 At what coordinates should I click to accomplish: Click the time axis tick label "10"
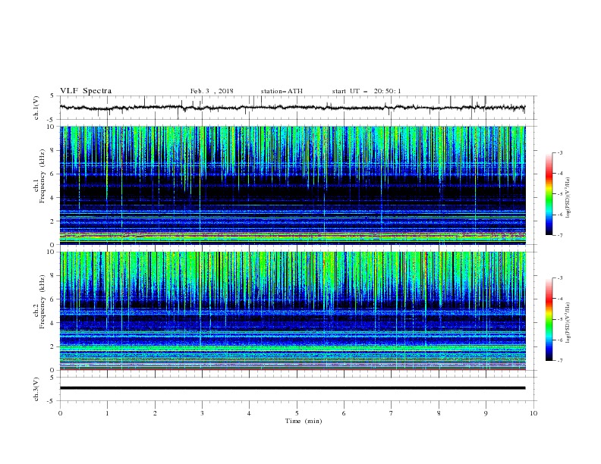pos(533,413)
